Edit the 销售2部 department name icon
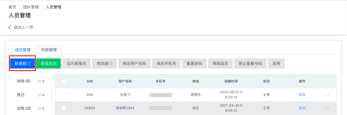The height and width of the screenshot is (115, 347). point(39,108)
